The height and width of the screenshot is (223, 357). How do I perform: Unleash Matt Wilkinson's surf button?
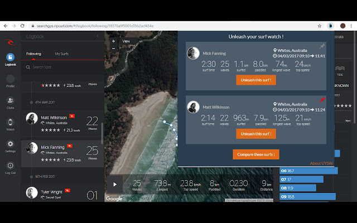[256, 134]
